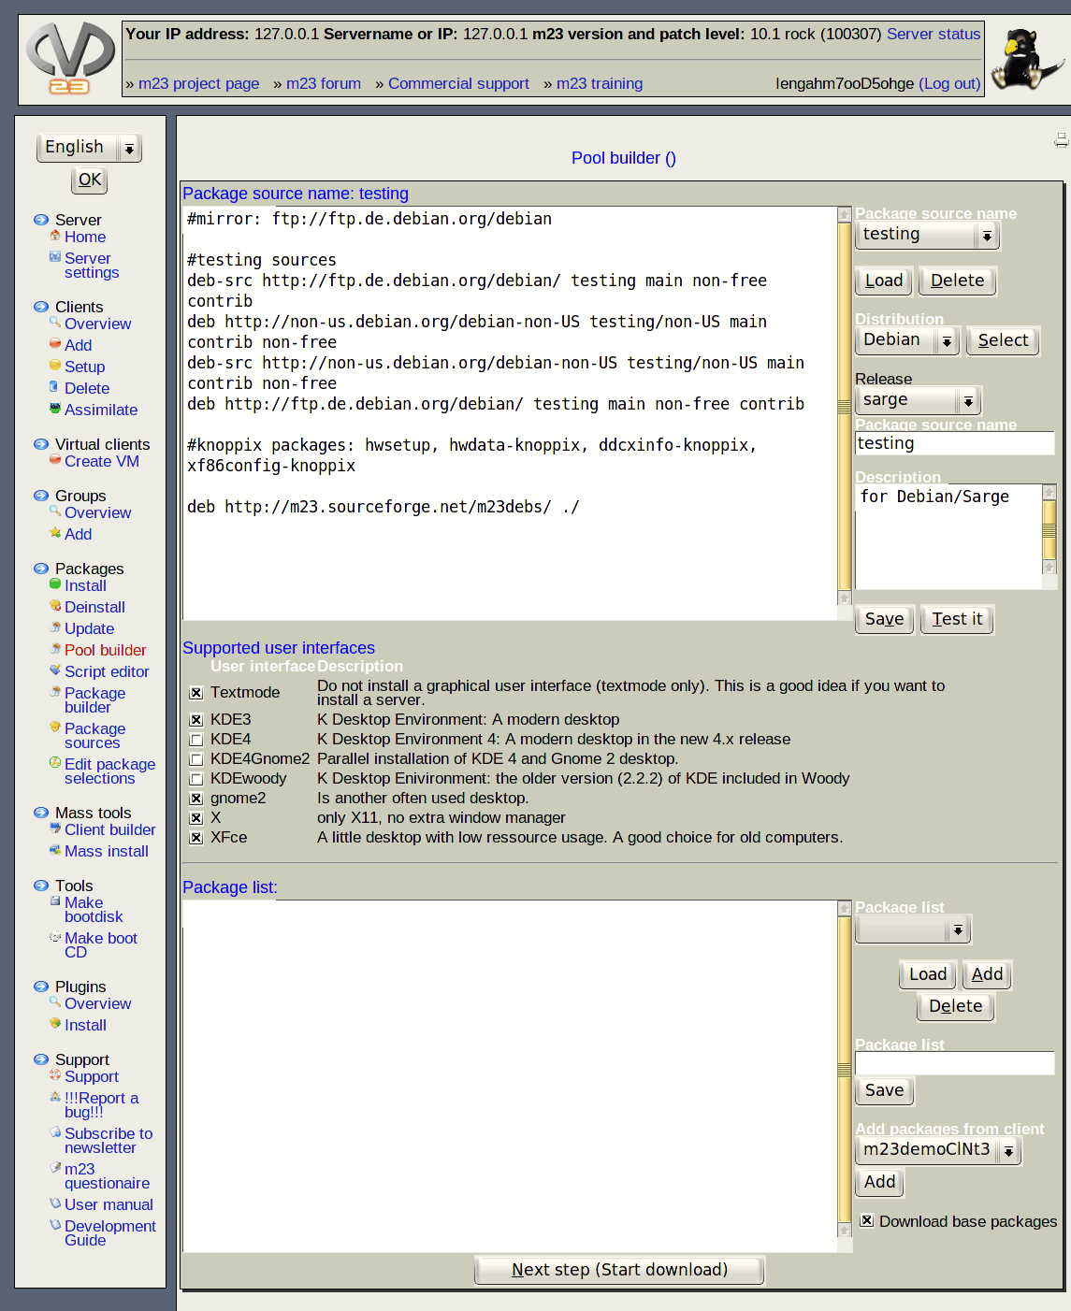This screenshot has height=1311, width=1071.
Task: Enable the KDE4 user interface checkbox
Action: point(196,740)
